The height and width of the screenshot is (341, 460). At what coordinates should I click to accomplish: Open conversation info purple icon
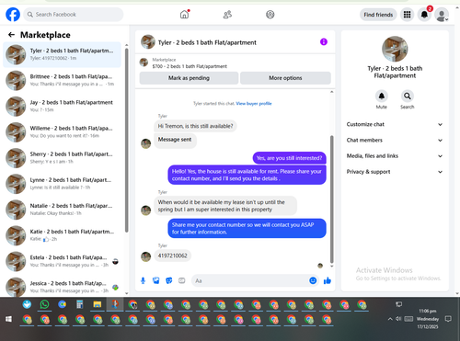324,41
